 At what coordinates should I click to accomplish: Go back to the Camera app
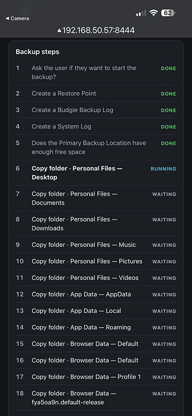tap(17, 18)
